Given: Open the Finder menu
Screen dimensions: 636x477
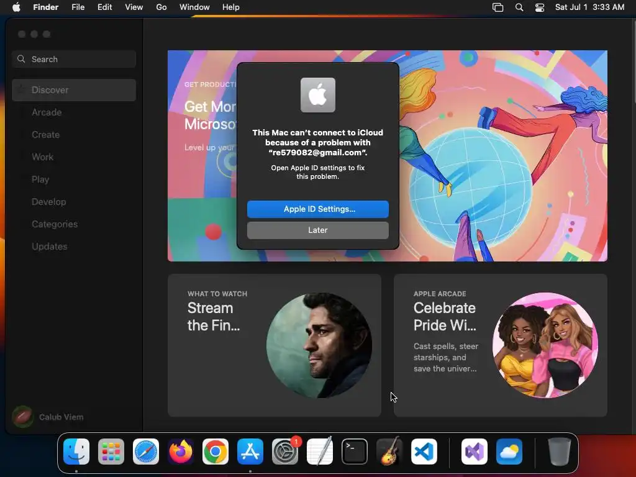Looking at the screenshot, I should [x=45, y=7].
